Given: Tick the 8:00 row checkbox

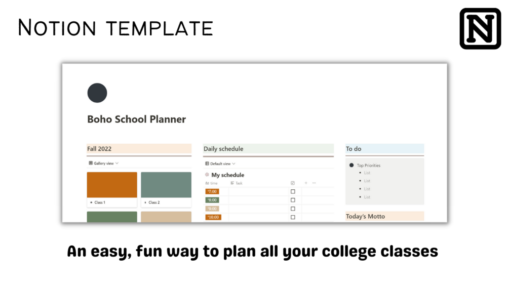Looking at the screenshot, I should click(293, 200).
